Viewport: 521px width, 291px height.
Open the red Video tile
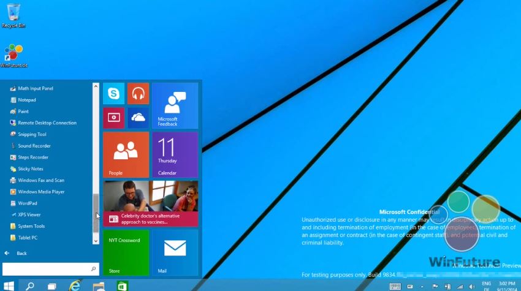(x=113, y=118)
